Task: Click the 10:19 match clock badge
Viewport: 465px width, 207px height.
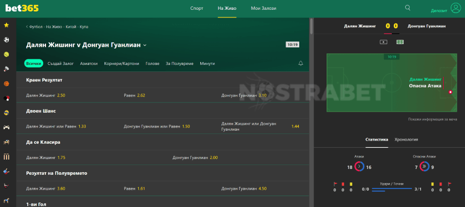Action: [x=293, y=45]
